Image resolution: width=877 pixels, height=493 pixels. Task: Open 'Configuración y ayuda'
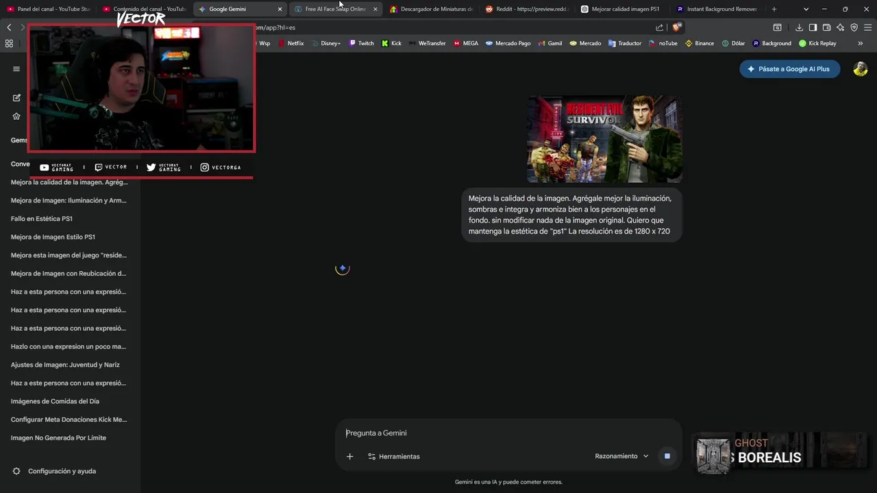point(62,471)
